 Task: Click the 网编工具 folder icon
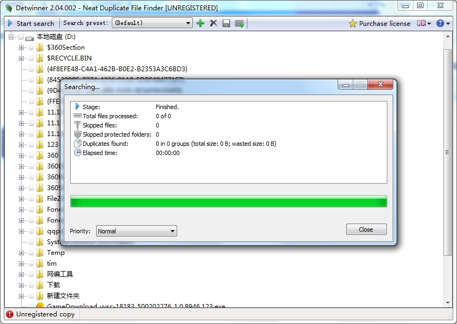click(x=39, y=274)
